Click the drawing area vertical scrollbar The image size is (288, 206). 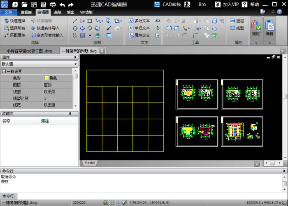pyautogui.click(x=285, y=107)
